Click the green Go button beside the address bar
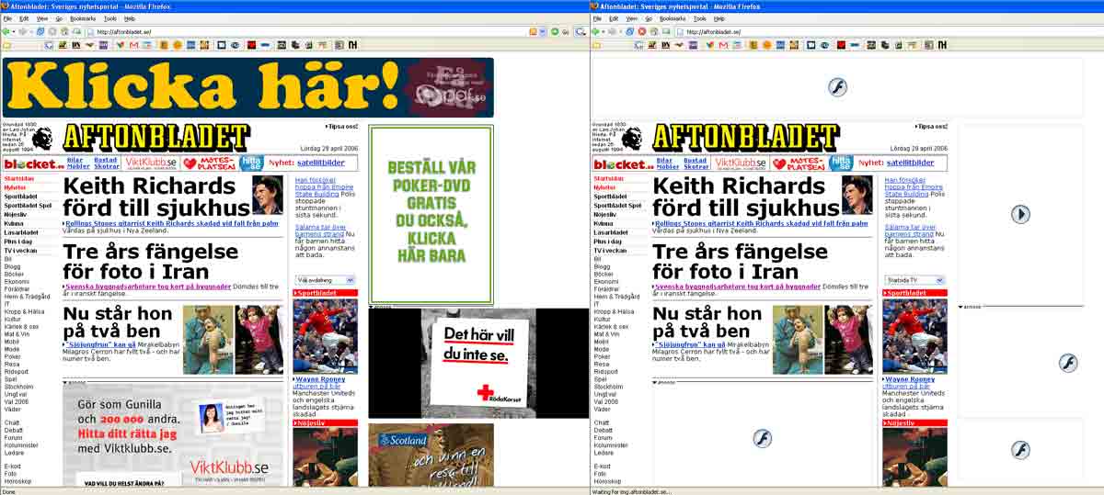This screenshot has height=495, width=1104. (555, 31)
